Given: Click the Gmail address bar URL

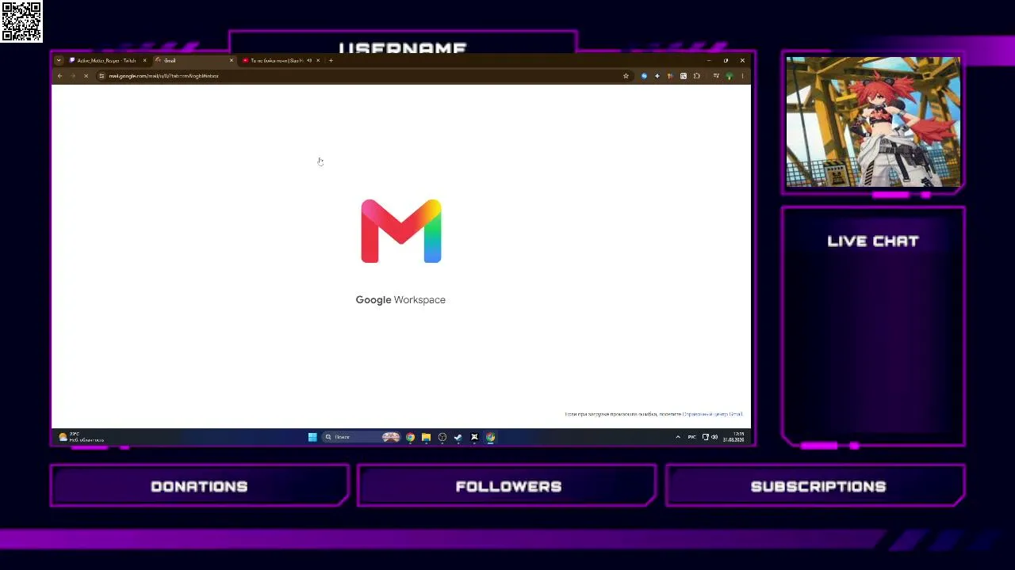Looking at the screenshot, I should [x=163, y=76].
